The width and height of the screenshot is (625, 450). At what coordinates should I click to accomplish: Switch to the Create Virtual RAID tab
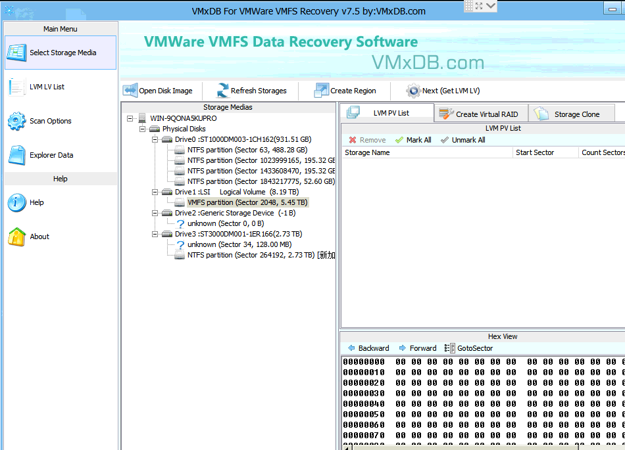tap(481, 114)
